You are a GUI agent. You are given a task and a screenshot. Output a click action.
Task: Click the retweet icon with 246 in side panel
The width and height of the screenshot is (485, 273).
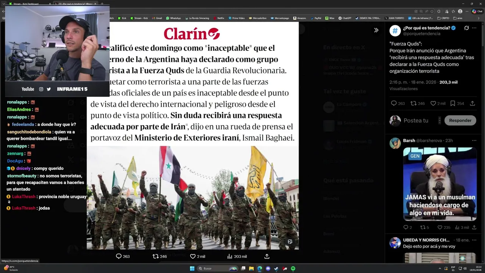pos(414,104)
